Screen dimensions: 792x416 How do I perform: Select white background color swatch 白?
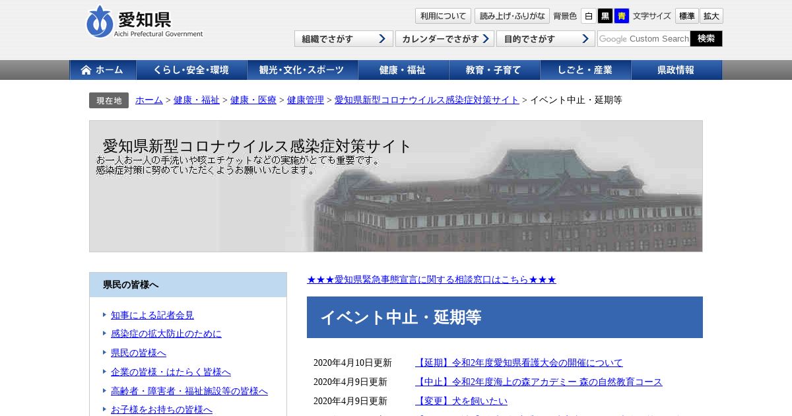pyautogui.click(x=588, y=17)
